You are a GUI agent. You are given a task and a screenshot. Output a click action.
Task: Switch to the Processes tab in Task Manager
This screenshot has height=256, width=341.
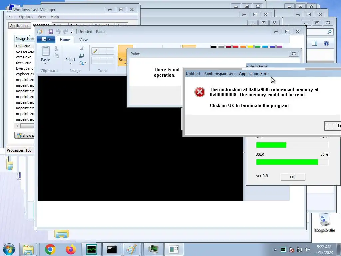coord(41,25)
